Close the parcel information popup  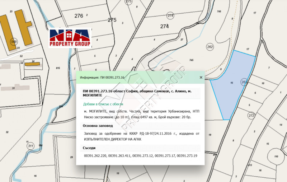(201, 78)
